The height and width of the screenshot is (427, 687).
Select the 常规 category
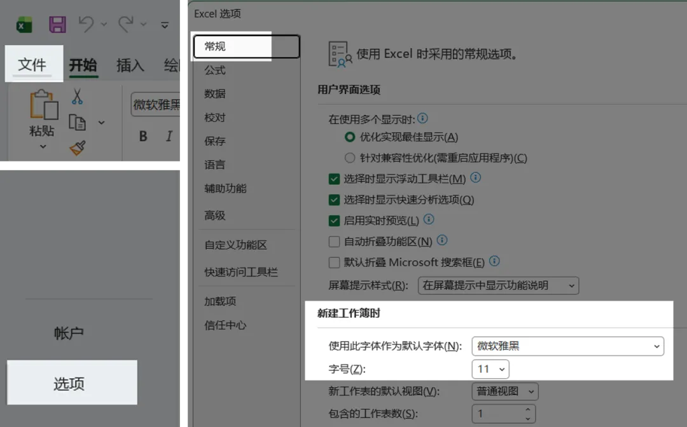pos(247,46)
